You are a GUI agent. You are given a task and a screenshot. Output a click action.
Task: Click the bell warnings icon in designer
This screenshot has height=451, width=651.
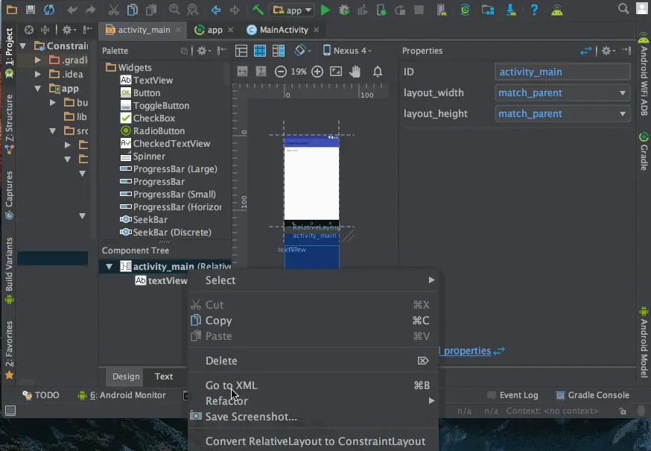378,72
